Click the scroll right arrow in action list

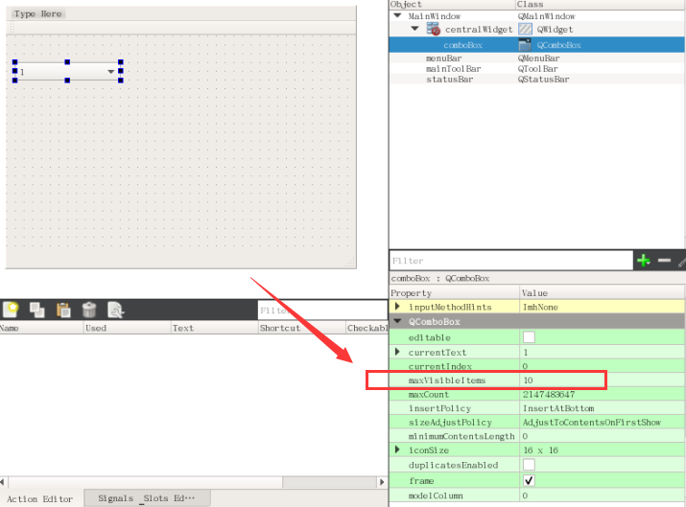tap(382, 482)
